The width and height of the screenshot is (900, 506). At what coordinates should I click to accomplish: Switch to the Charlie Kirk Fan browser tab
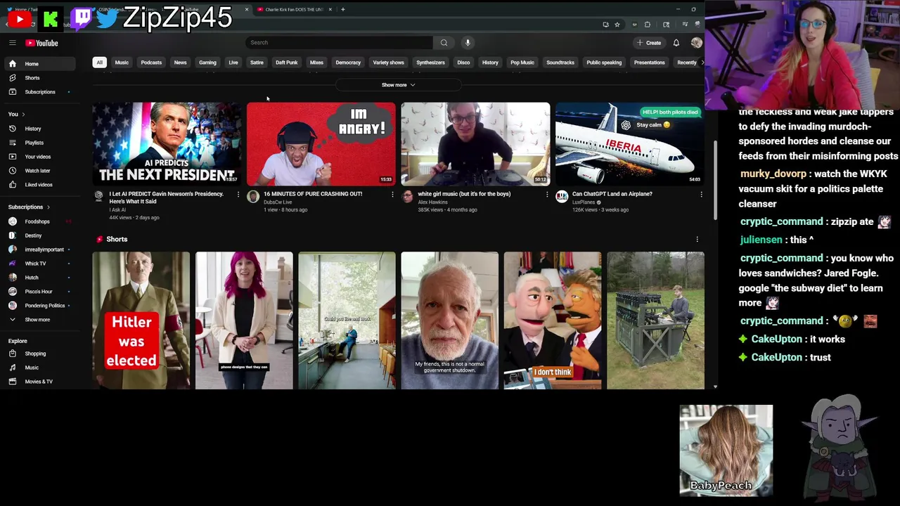294,9
